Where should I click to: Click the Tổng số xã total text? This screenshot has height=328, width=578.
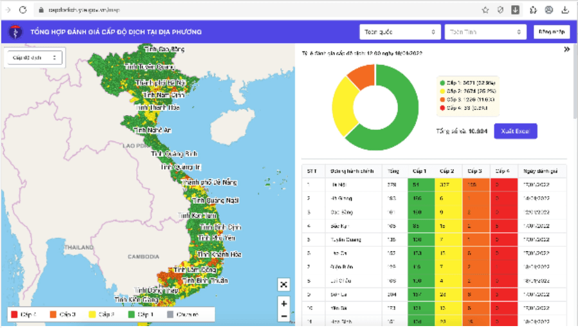pyautogui.click(x=462, y=131)
